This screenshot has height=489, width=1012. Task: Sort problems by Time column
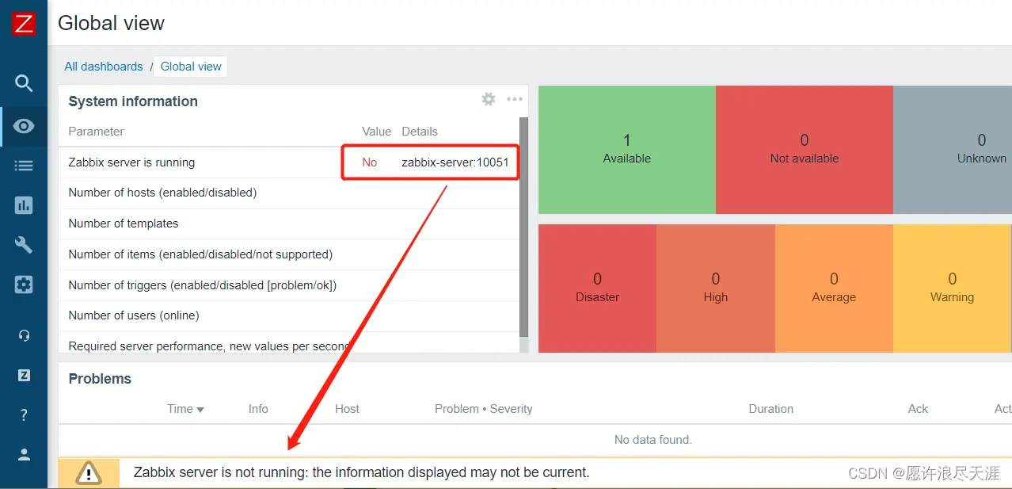(x=185, y=409)
